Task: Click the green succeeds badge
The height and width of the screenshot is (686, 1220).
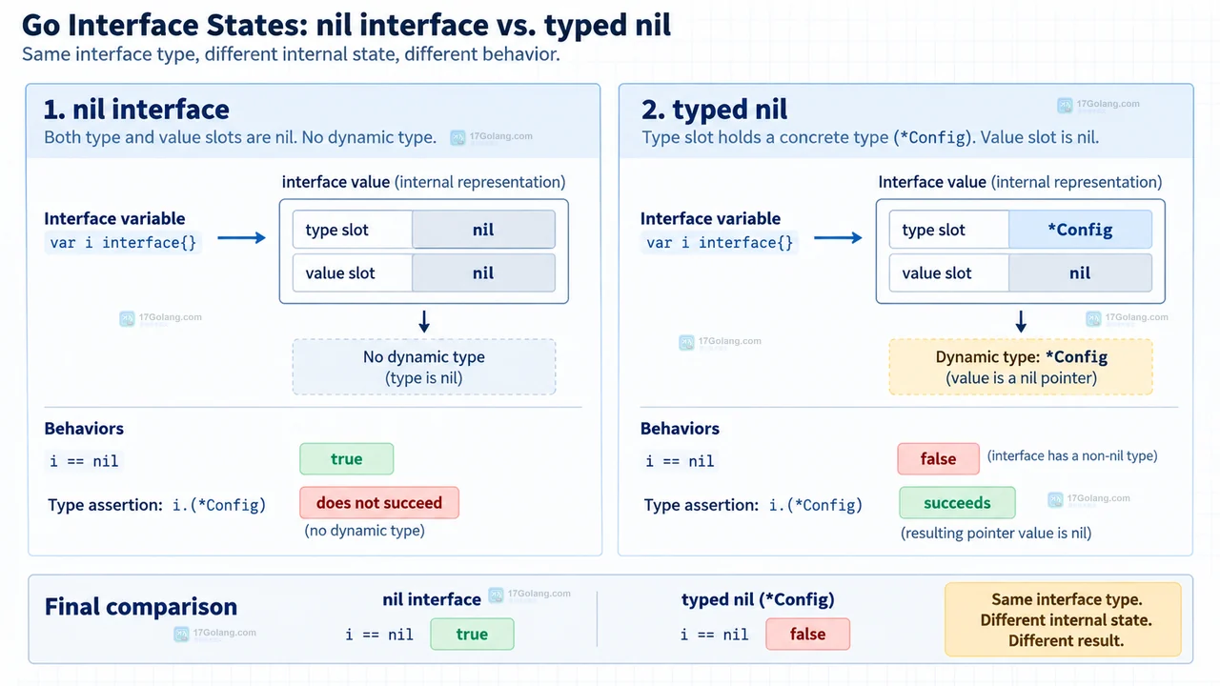Action: [x=957, y=503]
